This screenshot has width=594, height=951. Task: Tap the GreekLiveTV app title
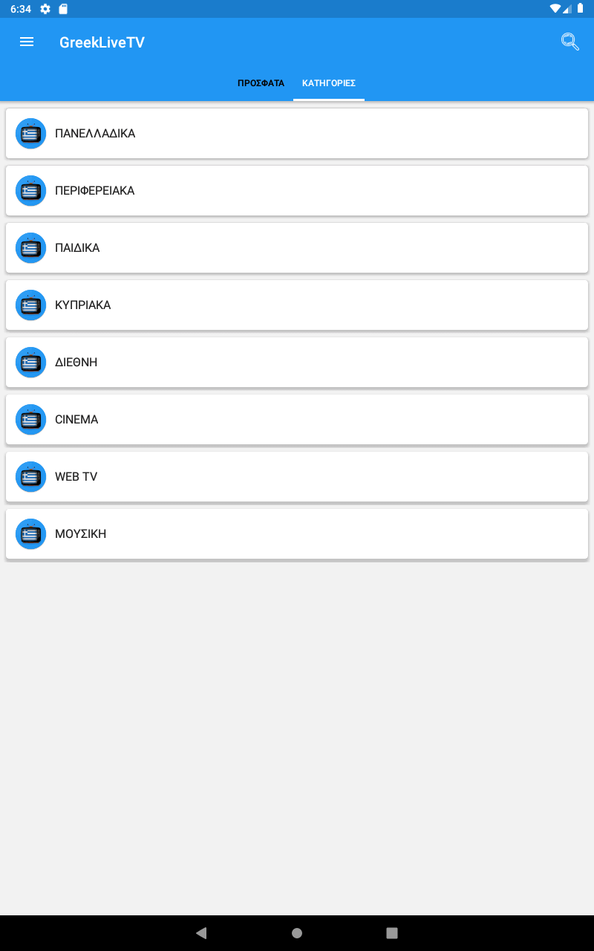coord(102,42)
